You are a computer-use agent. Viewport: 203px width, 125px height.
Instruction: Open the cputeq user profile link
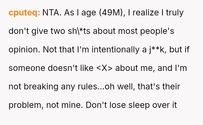tap(25, 13)
